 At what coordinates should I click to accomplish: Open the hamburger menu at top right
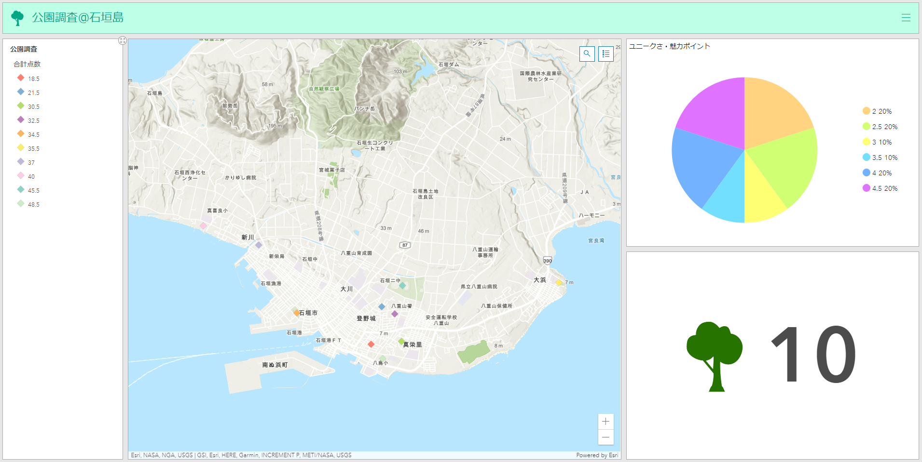pyautogui.click(x=906, y=17)
